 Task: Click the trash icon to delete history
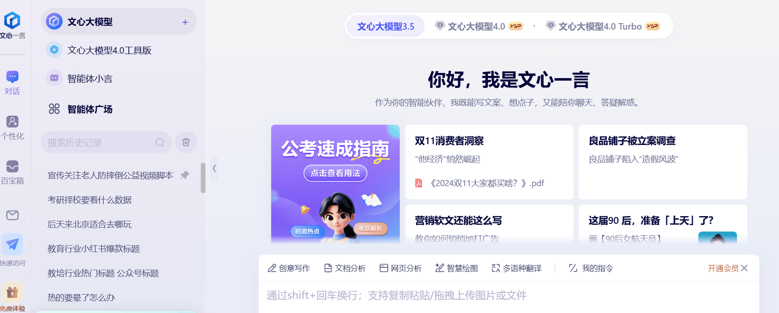(186, 142)
